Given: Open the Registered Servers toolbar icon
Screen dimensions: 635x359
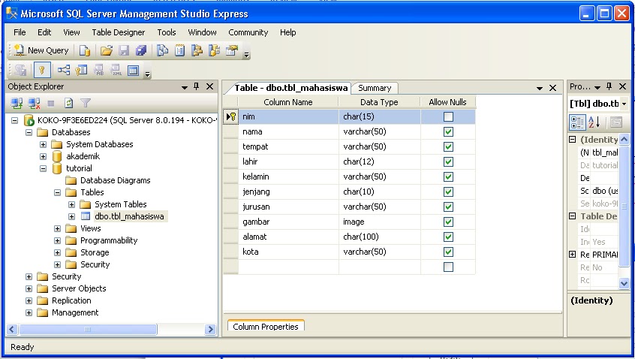Looking at the screenshot, I should point(162,50).
